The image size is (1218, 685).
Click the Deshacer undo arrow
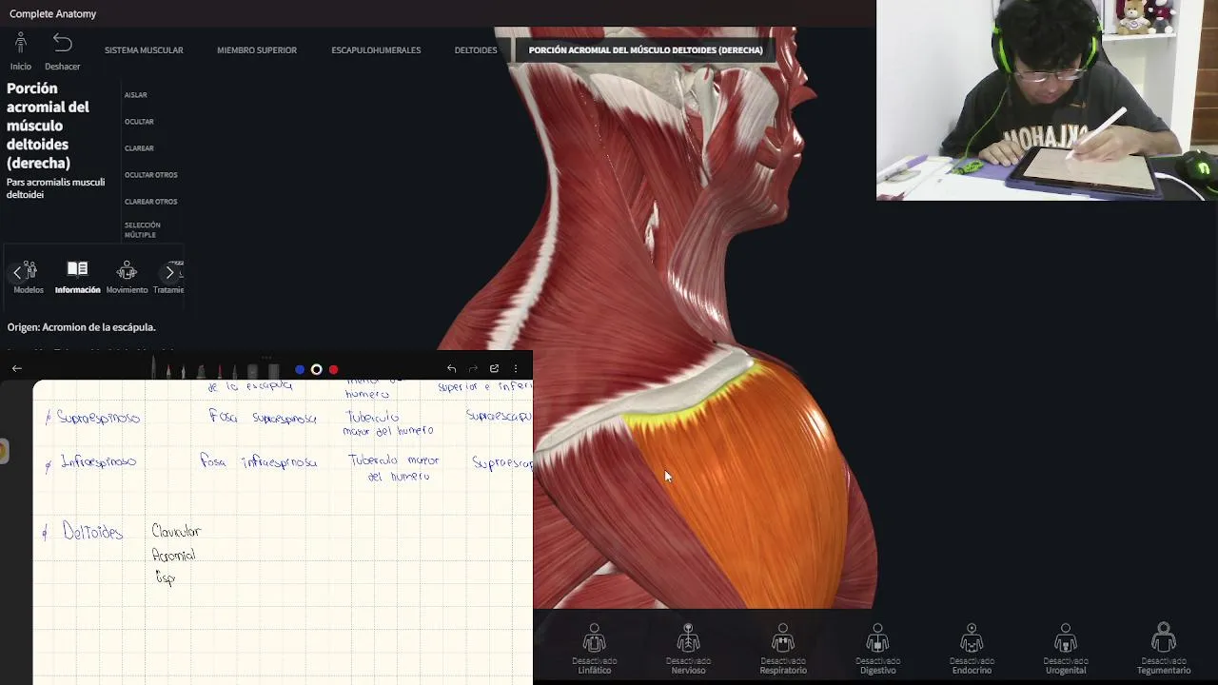(62, 43)
